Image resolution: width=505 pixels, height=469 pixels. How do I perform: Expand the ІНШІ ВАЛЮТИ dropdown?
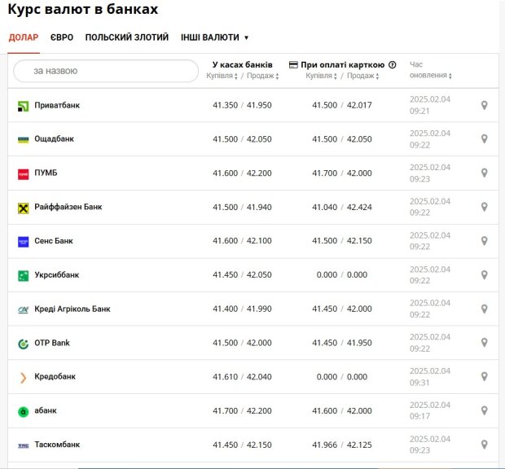[214, 37]
